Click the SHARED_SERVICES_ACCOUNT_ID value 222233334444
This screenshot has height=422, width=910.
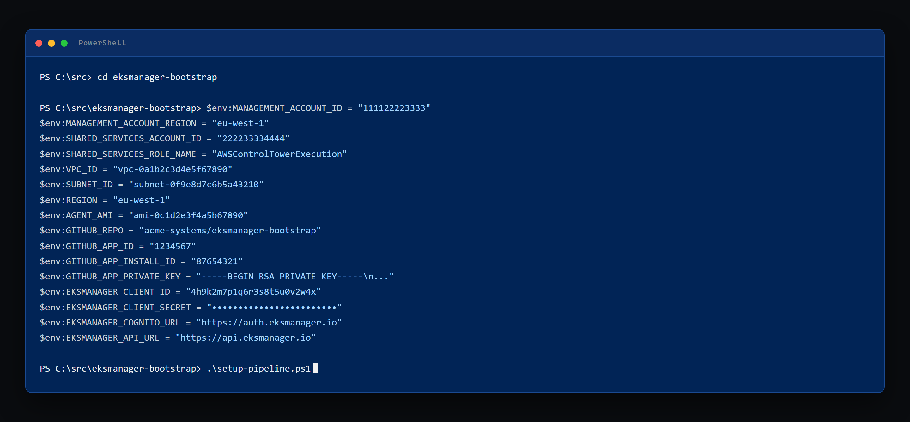coord(253,138)
